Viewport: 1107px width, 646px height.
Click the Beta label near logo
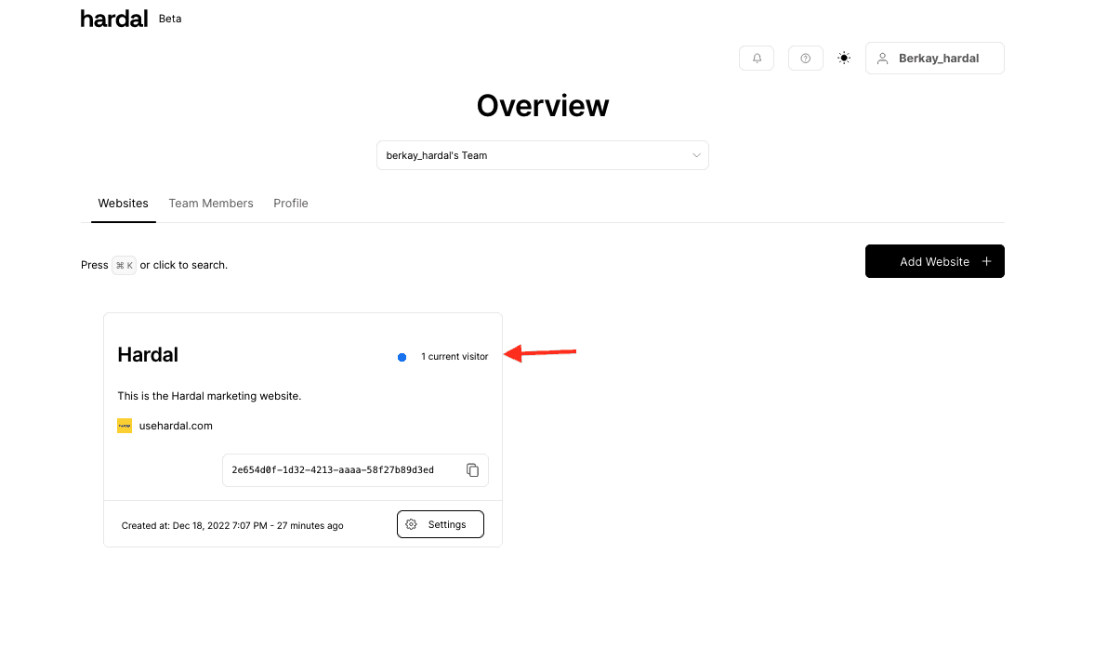[170, 19]
